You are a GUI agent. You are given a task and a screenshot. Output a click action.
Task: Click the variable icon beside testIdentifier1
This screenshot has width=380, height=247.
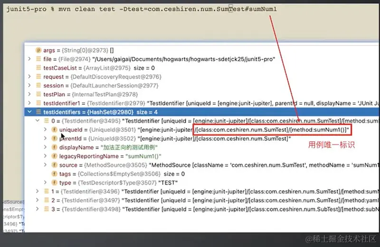click(x=38, y=103)
